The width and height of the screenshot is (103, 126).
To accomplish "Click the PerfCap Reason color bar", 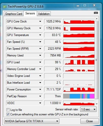I will click(x=79, y=96).
